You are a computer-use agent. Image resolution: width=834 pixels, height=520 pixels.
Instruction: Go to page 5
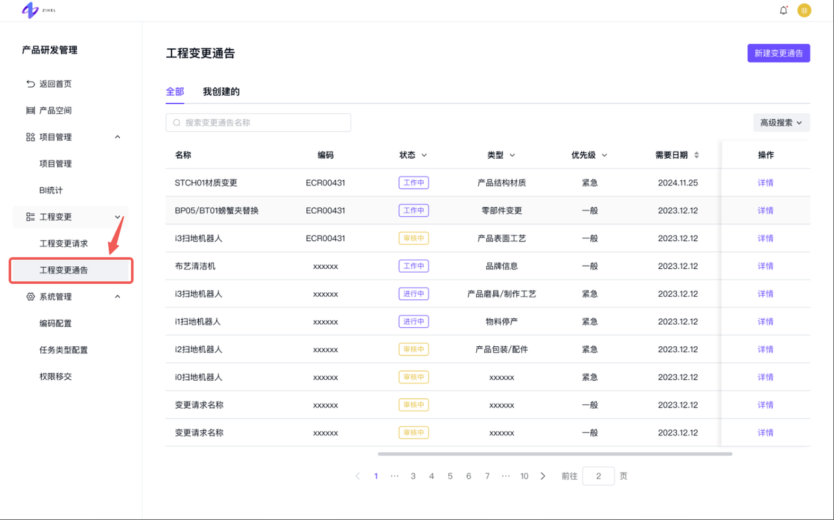click(450, 476)
